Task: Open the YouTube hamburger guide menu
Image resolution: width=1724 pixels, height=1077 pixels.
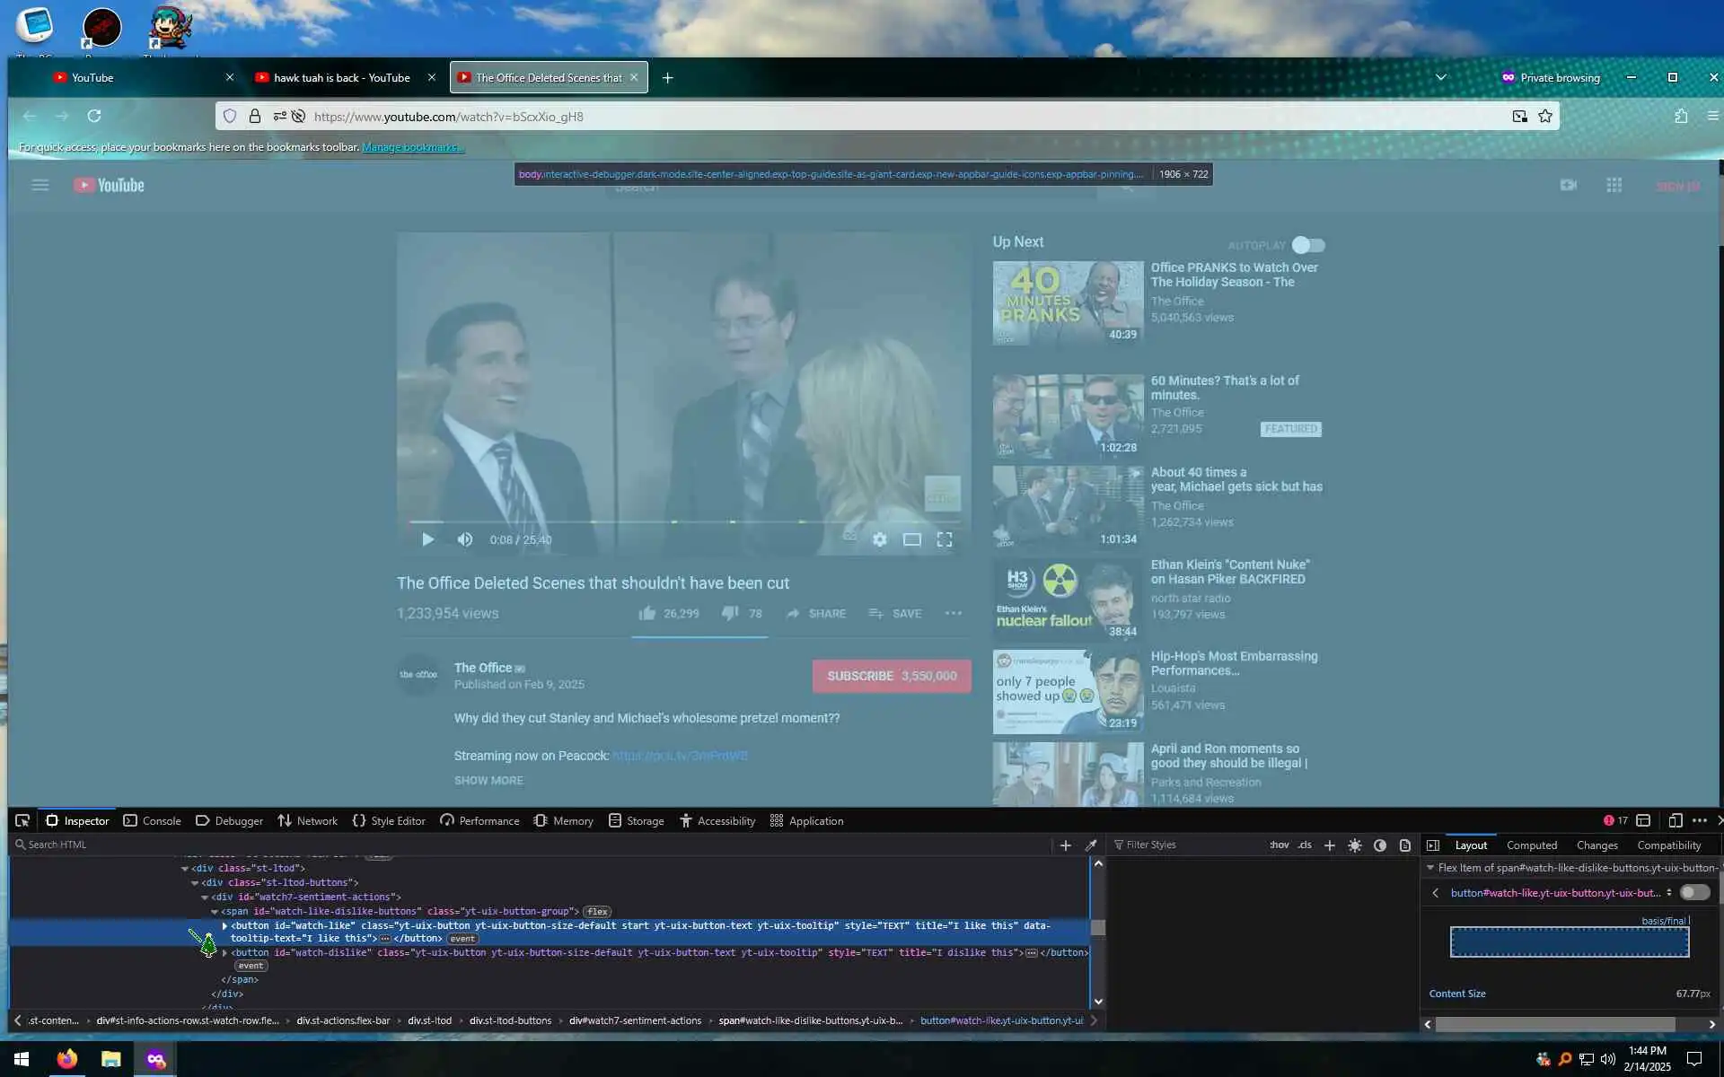Action: 40,185
